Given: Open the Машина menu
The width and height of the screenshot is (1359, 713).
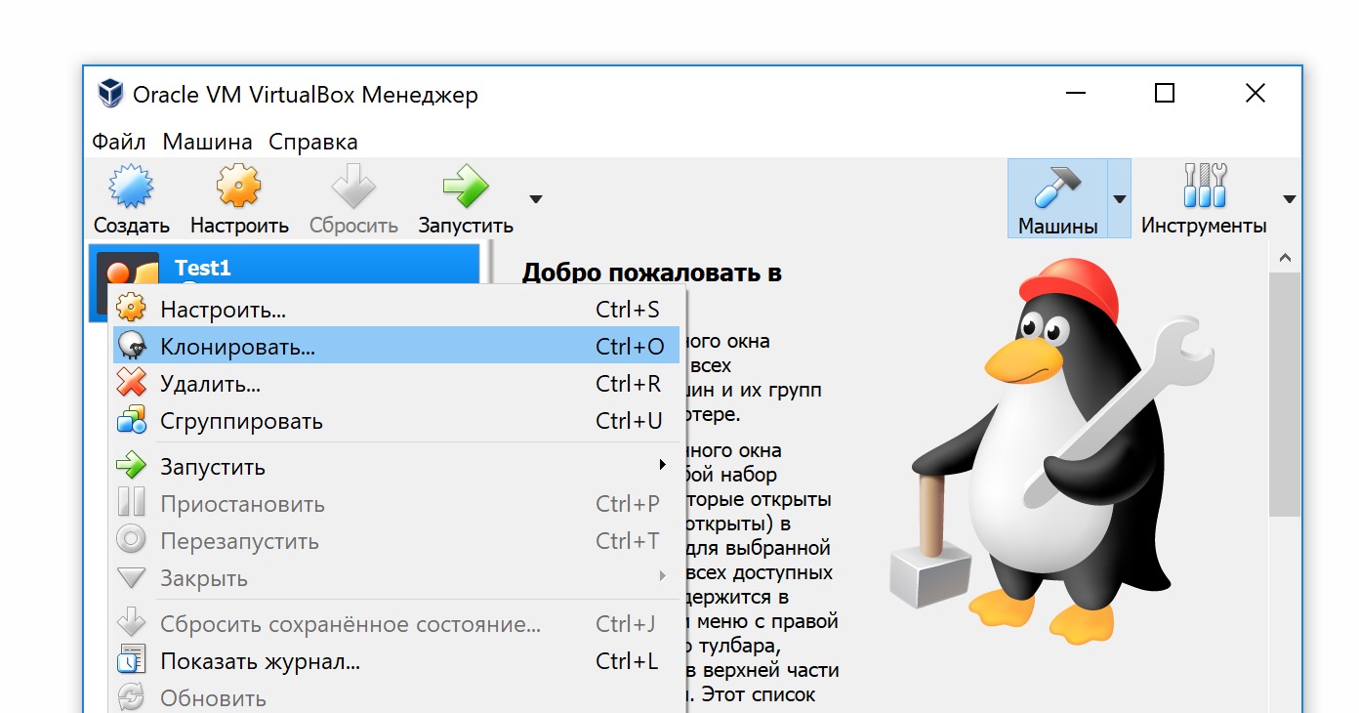Looking at the screenshot, I should [x=207, y=143].
